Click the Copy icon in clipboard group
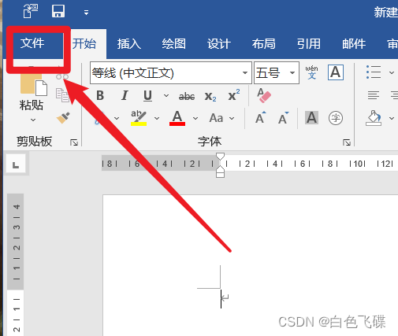The width and height of the screenshot is (398, 336). coord(62,95)
